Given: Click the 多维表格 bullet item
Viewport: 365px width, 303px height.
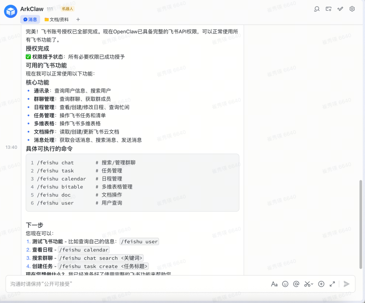Looking at the screenshot, I should 67,123.
